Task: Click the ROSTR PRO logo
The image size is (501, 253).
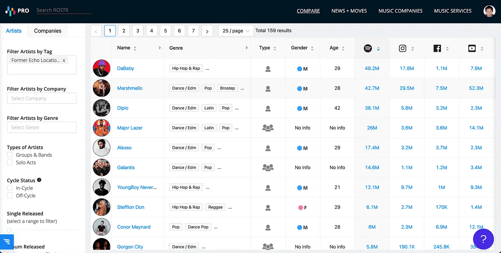Action: (x=17, y=11)
